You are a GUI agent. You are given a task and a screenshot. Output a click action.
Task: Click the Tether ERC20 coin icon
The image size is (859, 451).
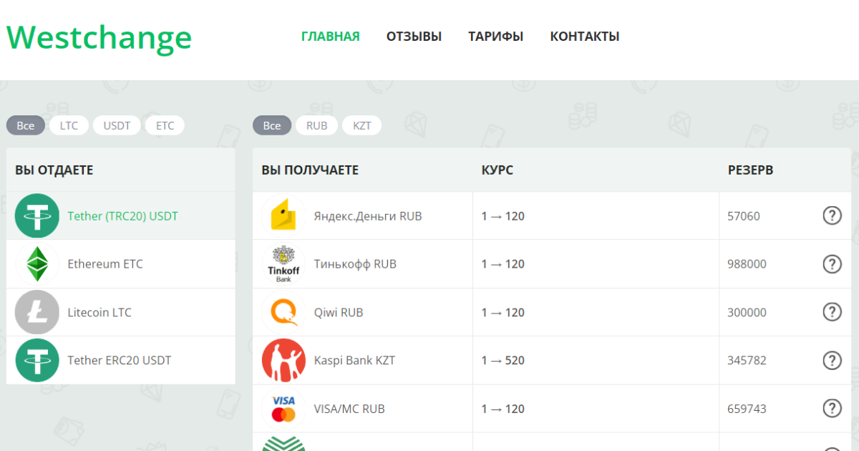click(x=37, y=360)
